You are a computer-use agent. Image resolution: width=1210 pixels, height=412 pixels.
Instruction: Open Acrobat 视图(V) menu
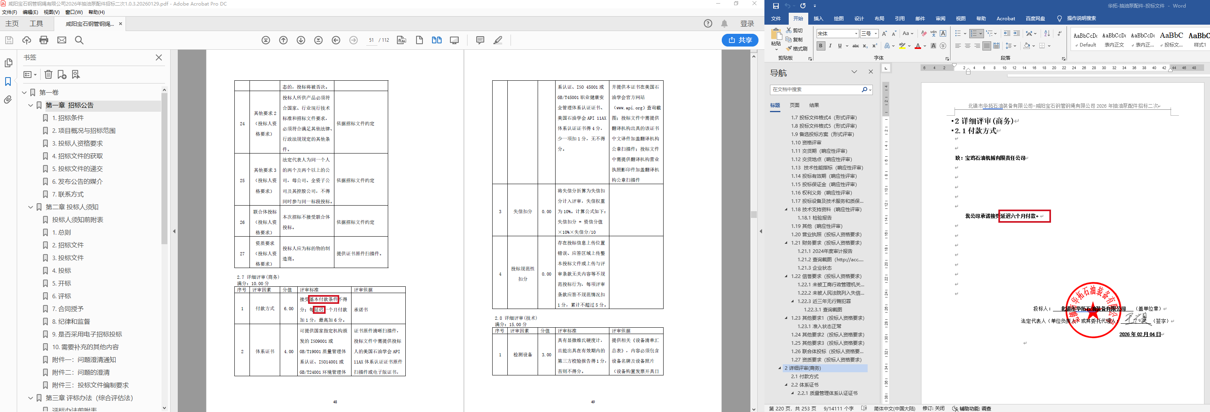(52, 12)
